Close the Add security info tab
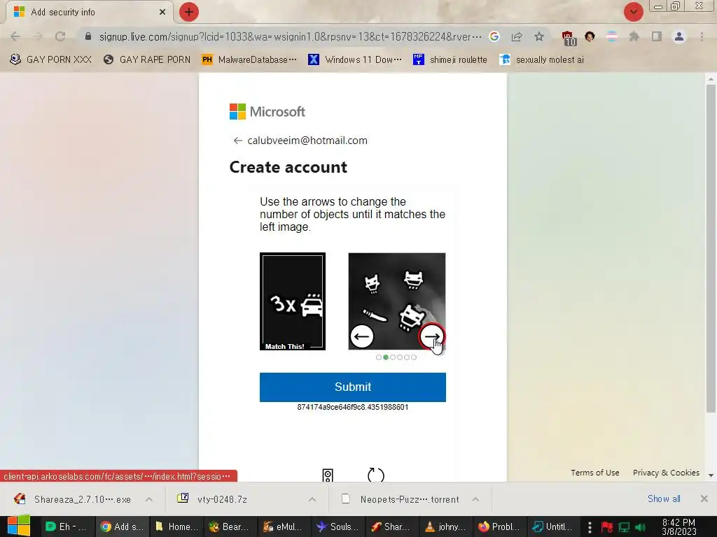 (162, 13)
